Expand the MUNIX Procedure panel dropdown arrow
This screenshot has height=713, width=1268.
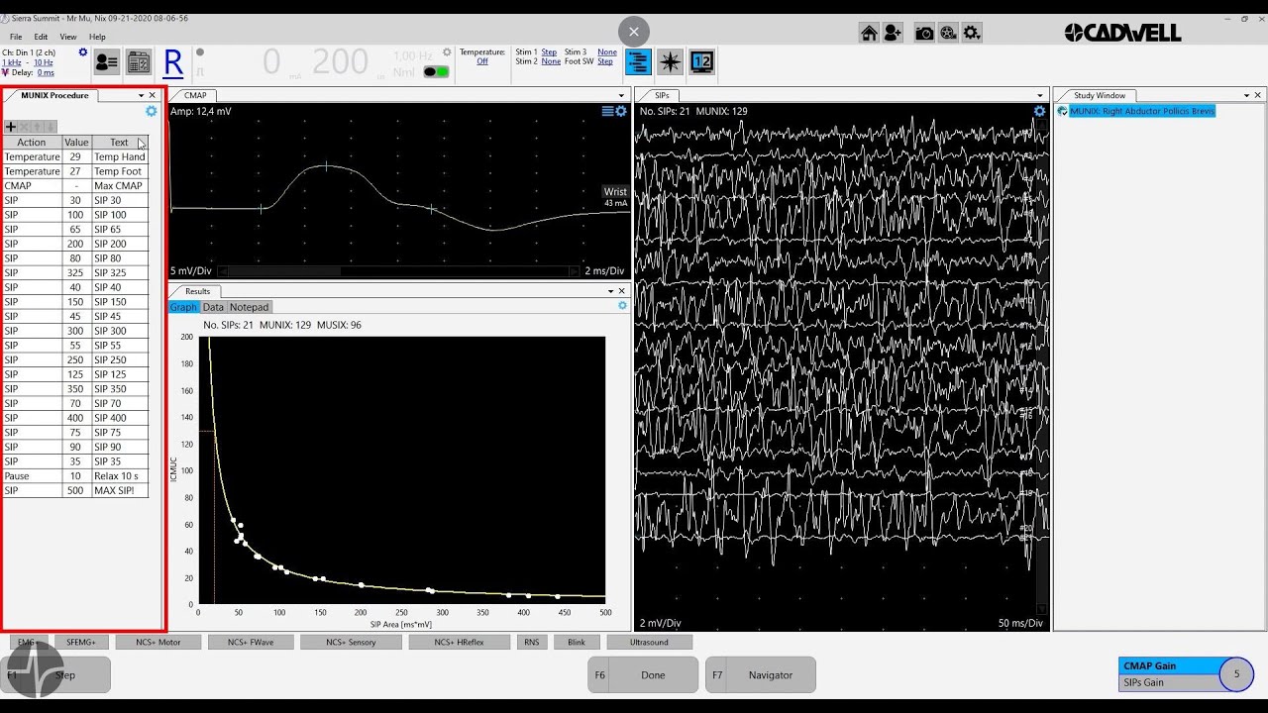click(x=141, y=95)
